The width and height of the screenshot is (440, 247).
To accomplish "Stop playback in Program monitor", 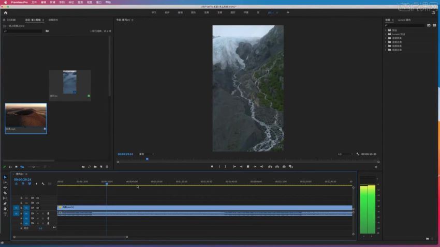I will click(x=248, y=166).
